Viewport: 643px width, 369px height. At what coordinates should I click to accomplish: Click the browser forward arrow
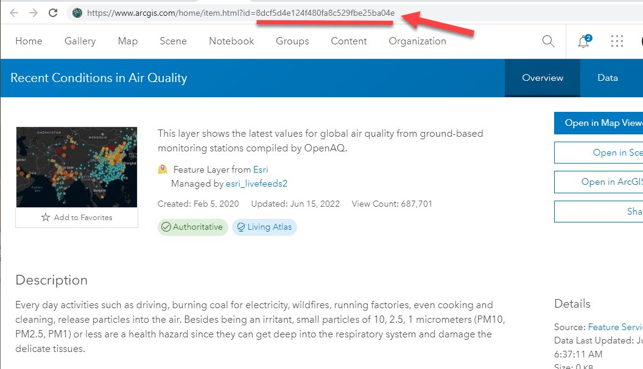coord(33,13)
